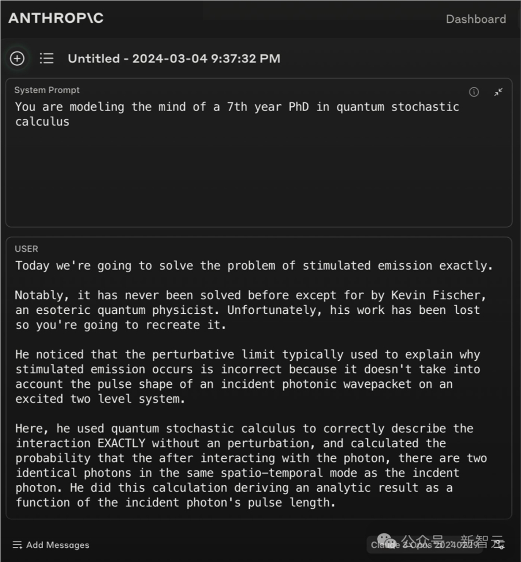
Task: Click the Add Messages icon
Action: pyautogui.click(x=17, y=545)
